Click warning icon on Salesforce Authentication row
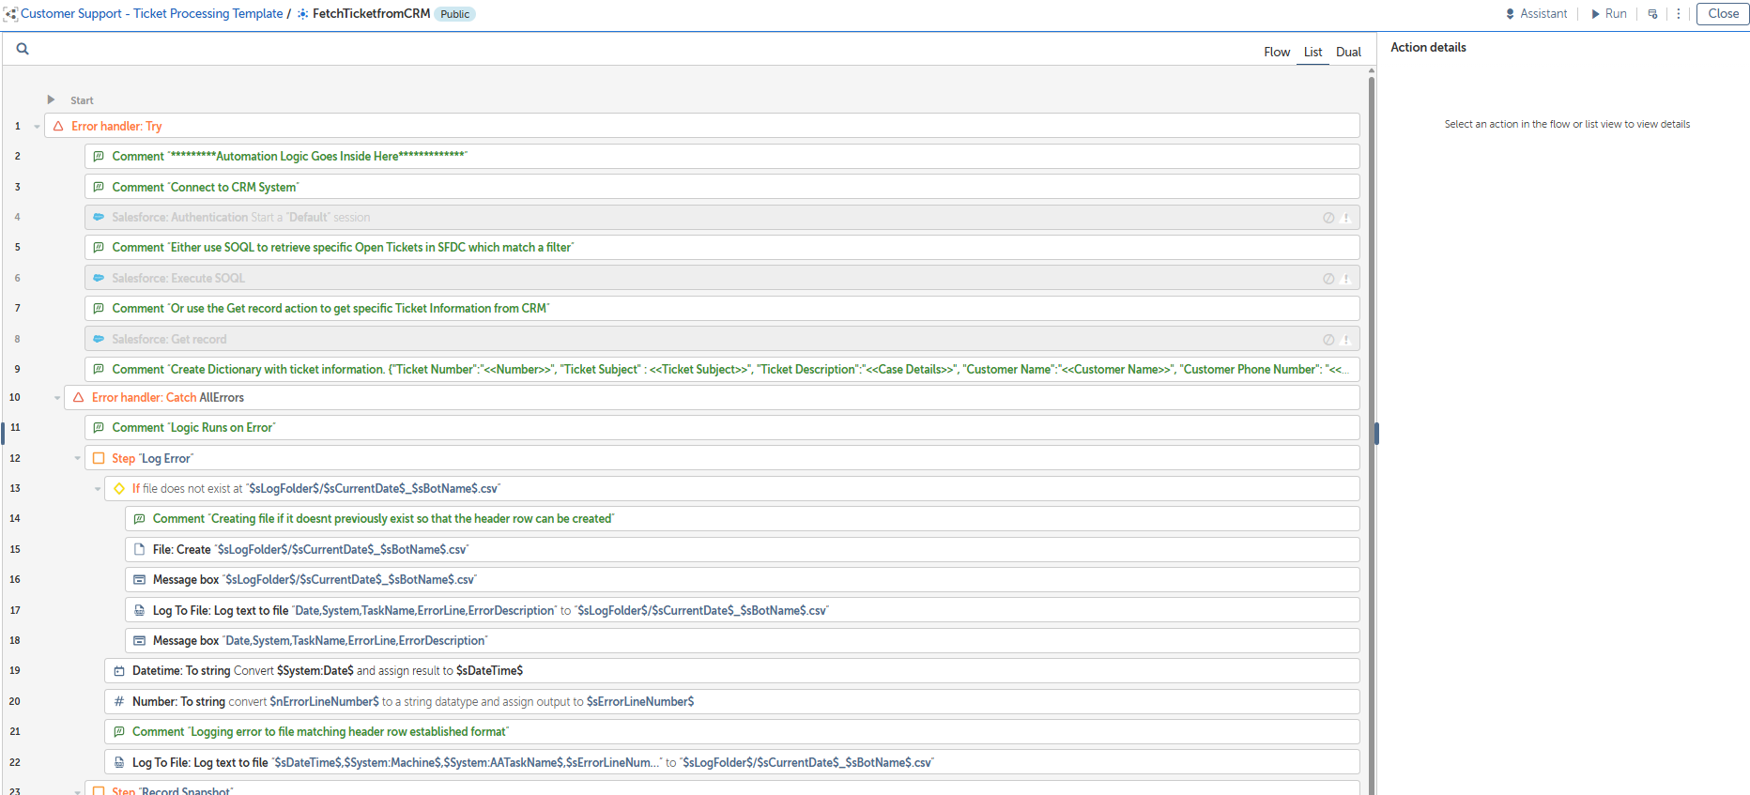The image size is (1750, 795). 1346,218
